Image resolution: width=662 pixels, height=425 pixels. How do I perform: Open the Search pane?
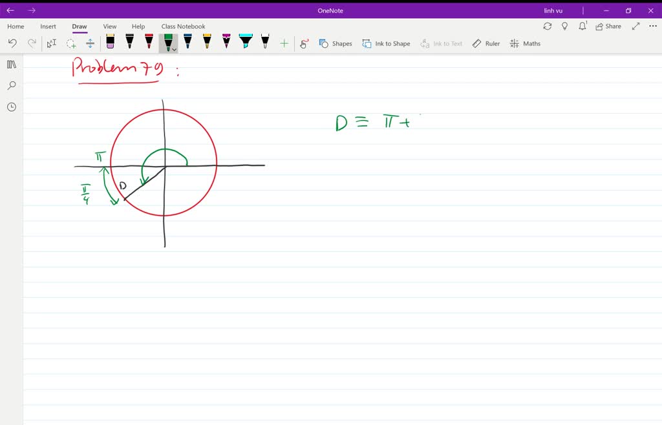pos(11,85)
